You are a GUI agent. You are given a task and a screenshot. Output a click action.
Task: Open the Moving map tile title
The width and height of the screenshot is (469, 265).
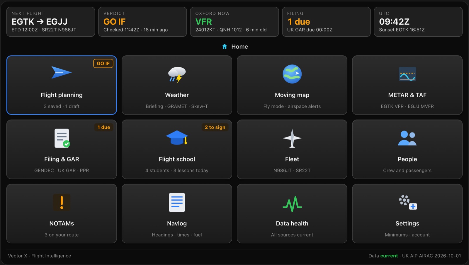[x=292, y=95]
